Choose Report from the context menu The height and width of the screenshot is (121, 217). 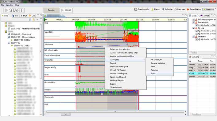126,63
